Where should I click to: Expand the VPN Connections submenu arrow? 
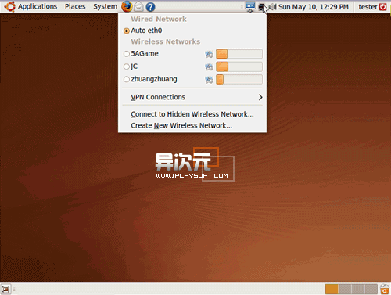pos(260,97)
